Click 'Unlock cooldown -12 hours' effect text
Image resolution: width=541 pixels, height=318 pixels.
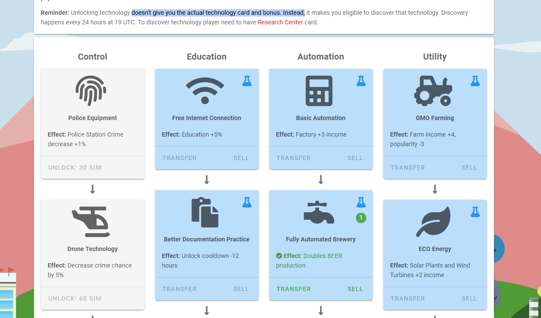(x=200, y=261)
